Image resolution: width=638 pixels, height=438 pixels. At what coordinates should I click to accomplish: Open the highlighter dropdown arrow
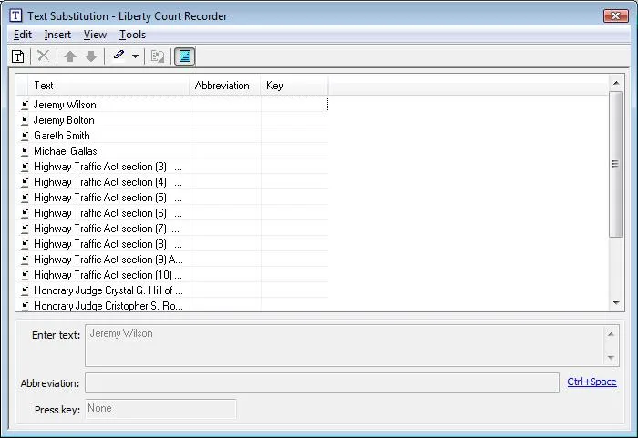(x=135, y=56)
